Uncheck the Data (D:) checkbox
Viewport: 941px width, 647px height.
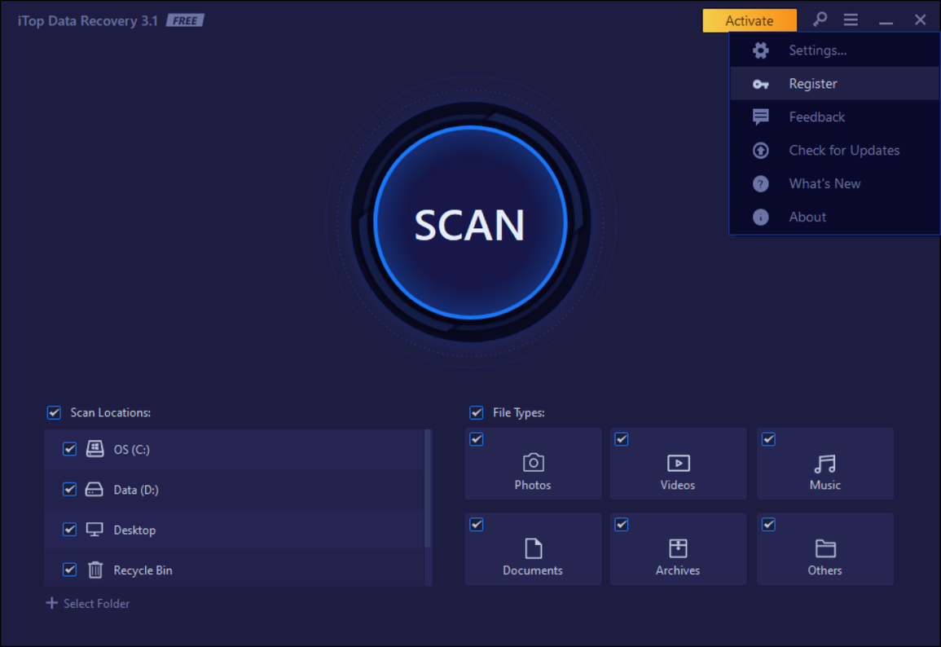(69, 489)
